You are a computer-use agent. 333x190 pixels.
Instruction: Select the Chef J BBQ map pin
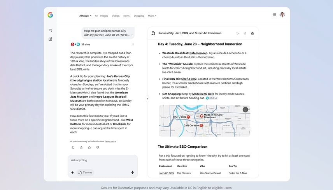(188, 117)
